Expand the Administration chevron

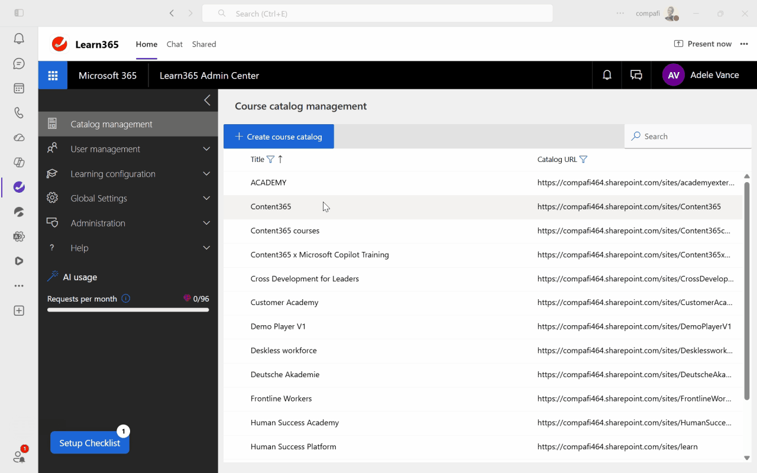point(206,223)
